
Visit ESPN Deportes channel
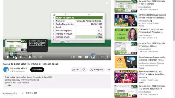[x=144, y=21]
